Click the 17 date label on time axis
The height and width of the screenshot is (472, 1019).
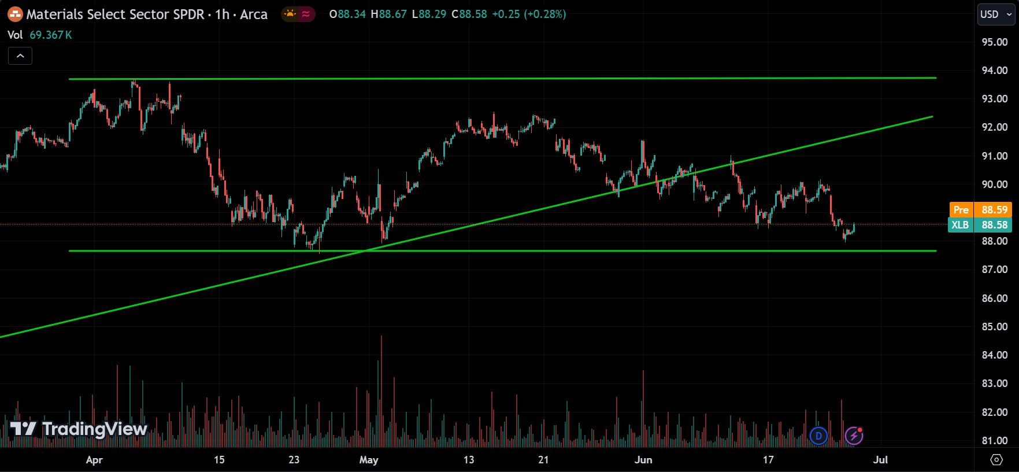click(x=768, y=460)
